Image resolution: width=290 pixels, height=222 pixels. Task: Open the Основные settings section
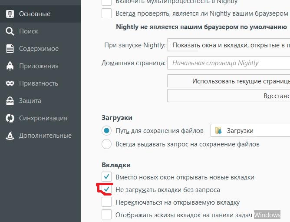40,14
